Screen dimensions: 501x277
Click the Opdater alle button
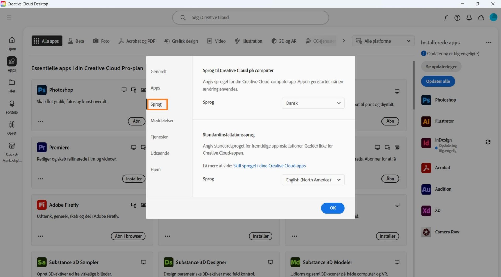pyautogui.click(x=438, y=81)
